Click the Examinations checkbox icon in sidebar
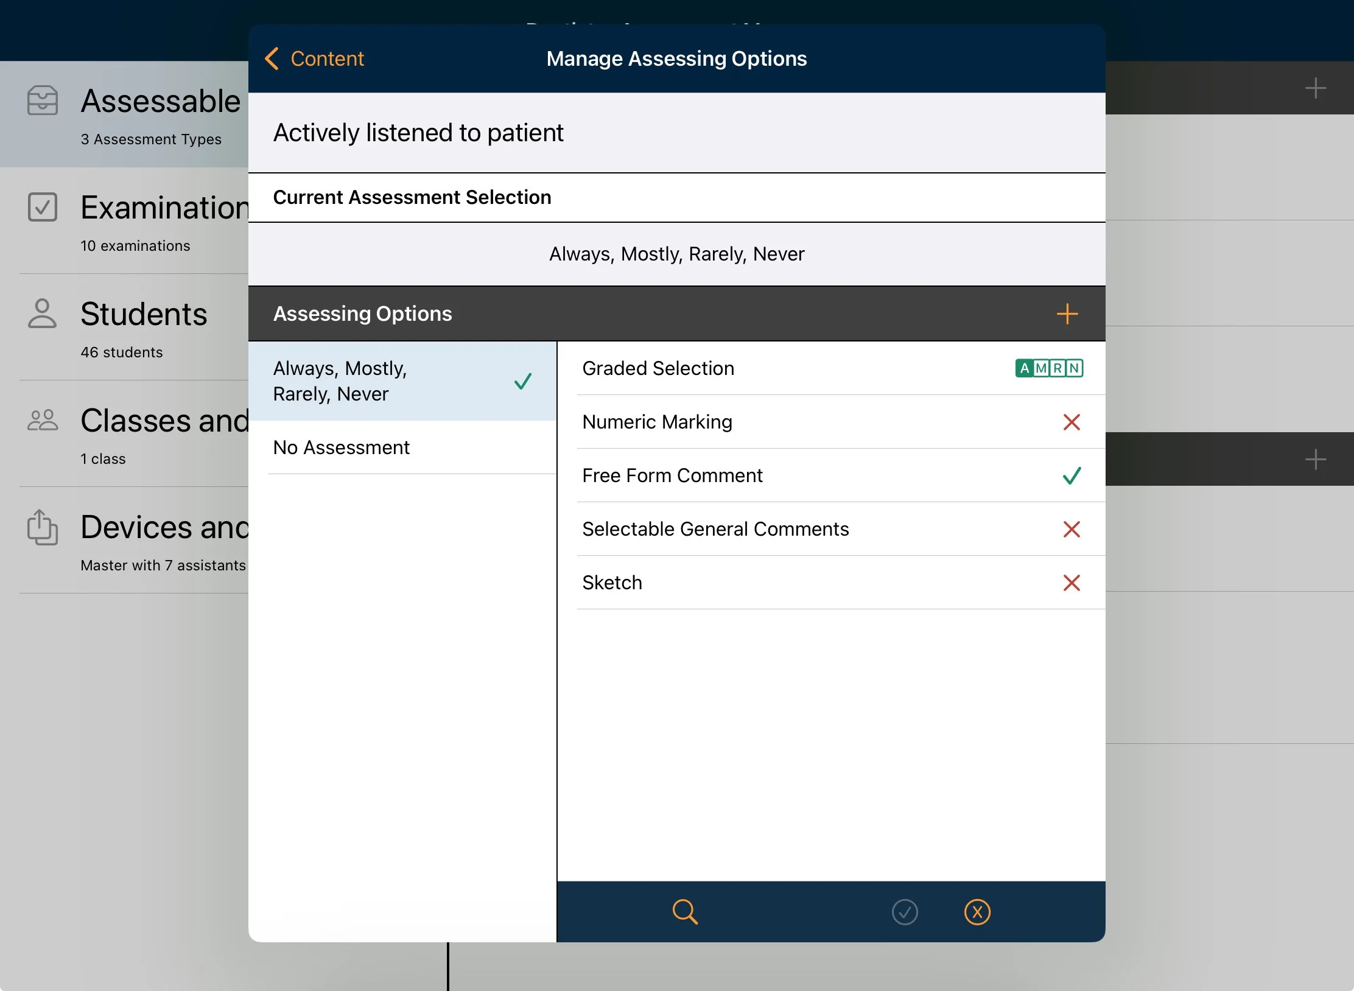Viewport: 1354px width, 991px height. [43, 207]
